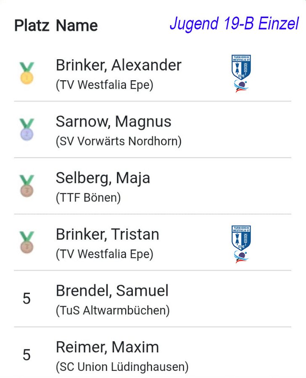Select the Platz column header

pyautogui.click(x=32, y=25)
